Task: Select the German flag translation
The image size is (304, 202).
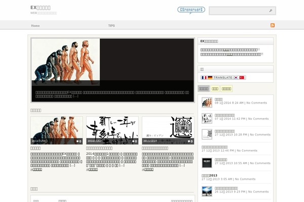Action: 210,77
